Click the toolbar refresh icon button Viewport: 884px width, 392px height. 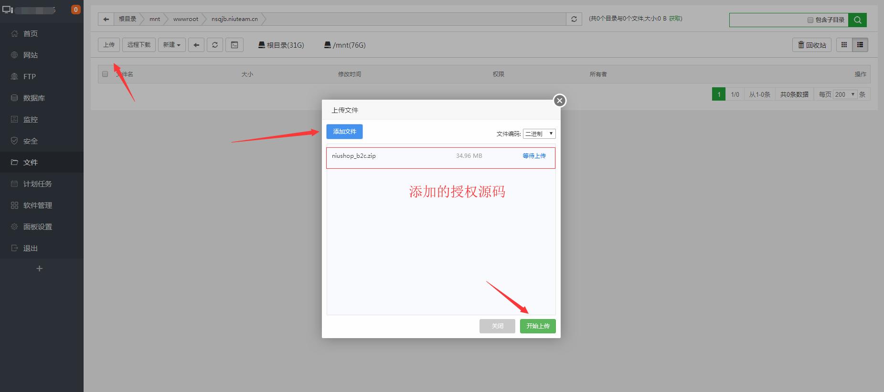point(215,45)
